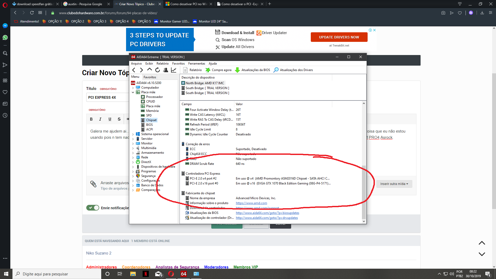The image size is (496, 279).
Task: Toggle strikethrough in forum editor
Action: [119, 119]
